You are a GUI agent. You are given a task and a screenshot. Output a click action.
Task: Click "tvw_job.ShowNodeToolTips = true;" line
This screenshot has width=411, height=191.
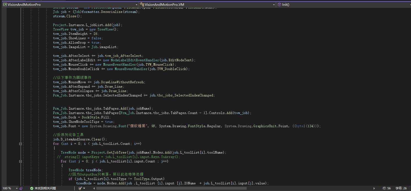84,122
